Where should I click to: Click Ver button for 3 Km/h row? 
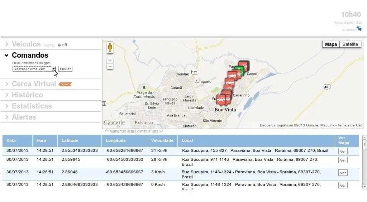(x=343, y=173)
